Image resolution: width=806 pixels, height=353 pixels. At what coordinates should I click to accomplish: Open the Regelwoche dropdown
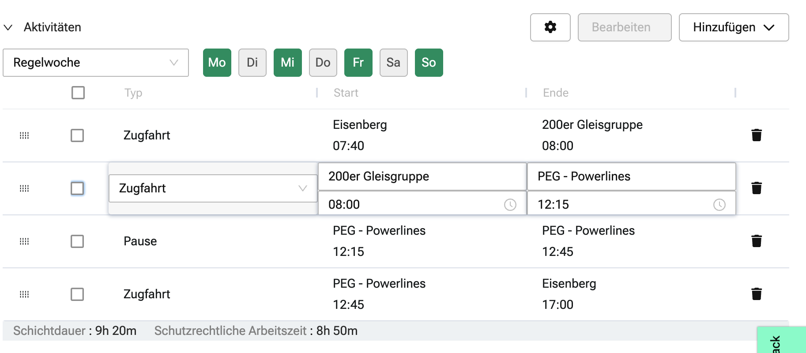pyautogui.click(x=95, y=63)
